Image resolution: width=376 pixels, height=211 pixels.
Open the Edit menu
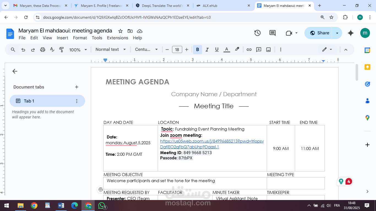pos(34,38)
